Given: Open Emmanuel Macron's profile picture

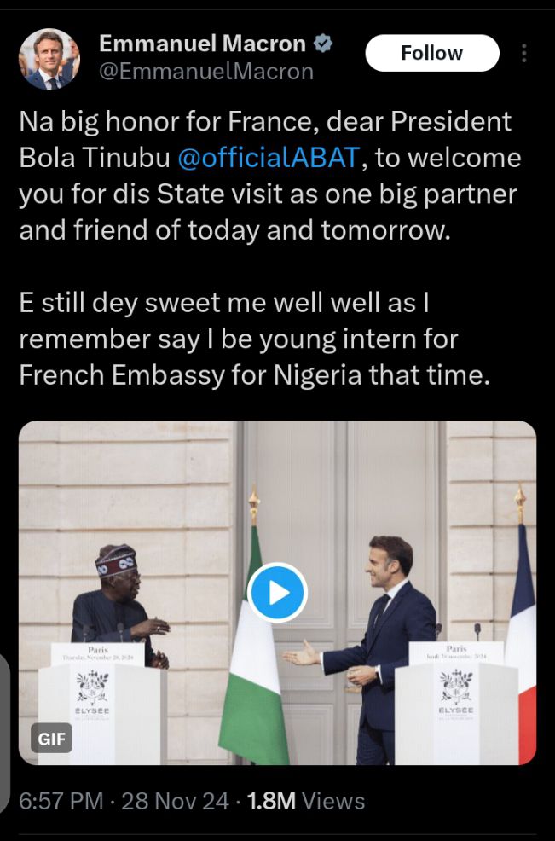Looking at the screenshot, I should tap(49, 59).
